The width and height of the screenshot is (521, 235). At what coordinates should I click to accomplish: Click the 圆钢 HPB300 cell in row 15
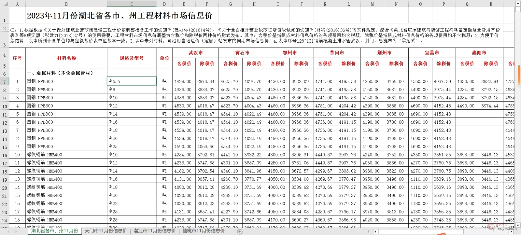(66, 146)
